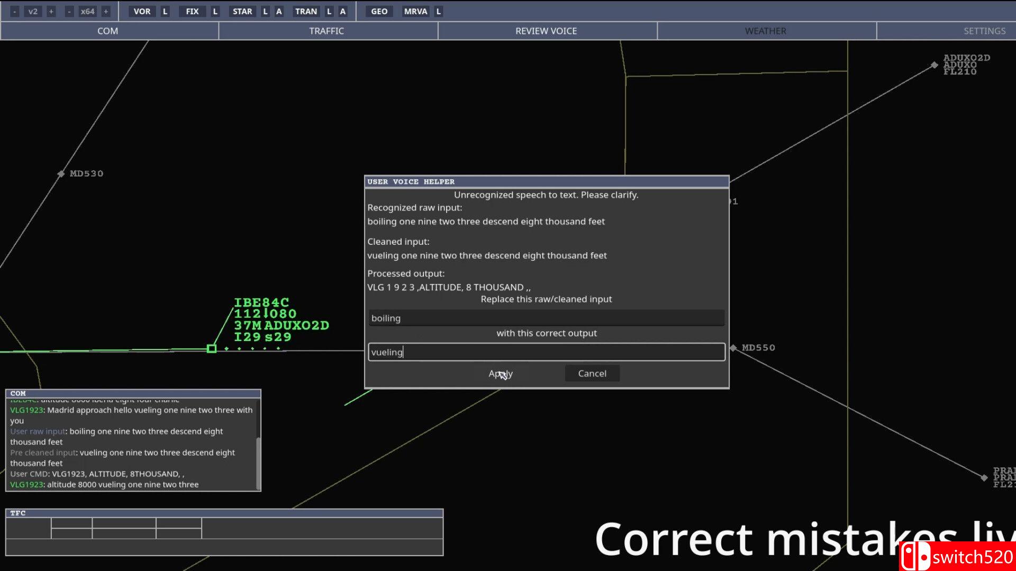Increase speed with plus after x64
1016x571 pixels.
pos(106,11)
